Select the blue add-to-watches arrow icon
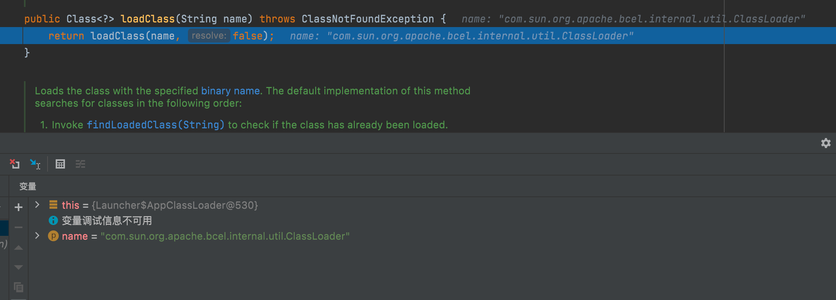Viewport: 836px width, 300px height. 35,164
